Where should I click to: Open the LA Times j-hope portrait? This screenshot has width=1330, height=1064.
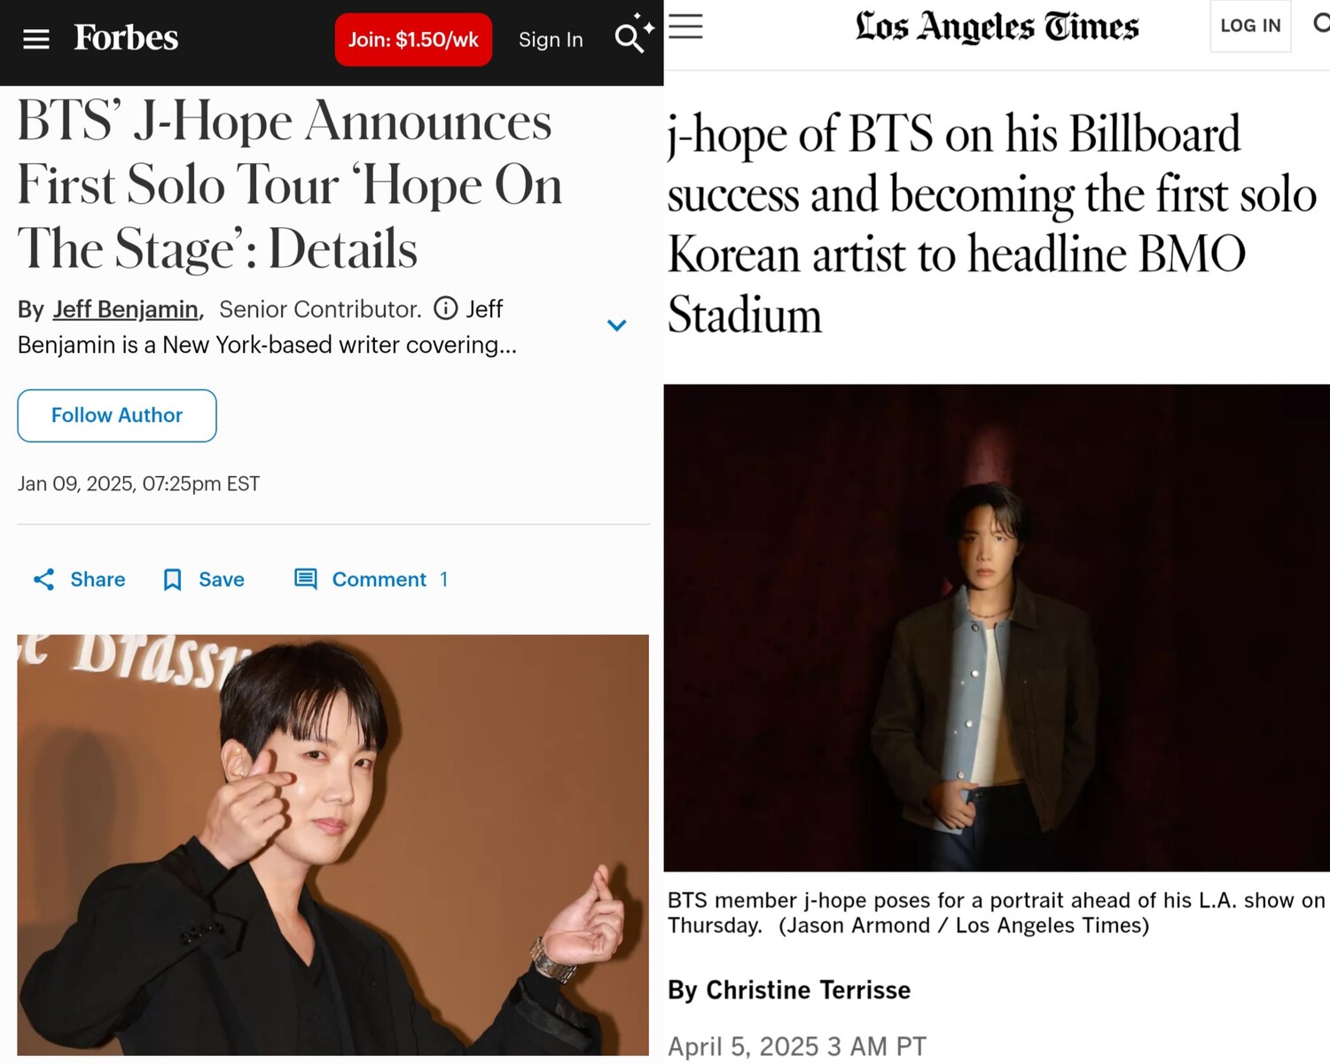(997, 628)
